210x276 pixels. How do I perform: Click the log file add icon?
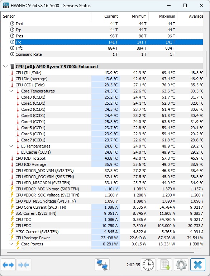point(164,264)
